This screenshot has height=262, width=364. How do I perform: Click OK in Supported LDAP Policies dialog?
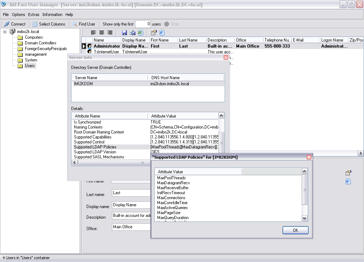(x=295, y=230)
